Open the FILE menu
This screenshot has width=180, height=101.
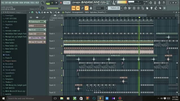point(3,3)
